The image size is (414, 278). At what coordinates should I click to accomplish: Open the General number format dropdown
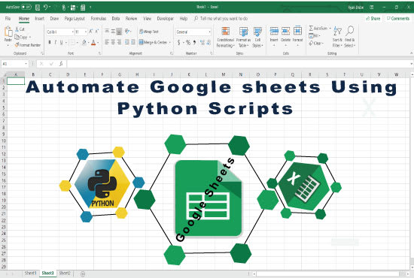pyautogui.click(x=210, y=32)
